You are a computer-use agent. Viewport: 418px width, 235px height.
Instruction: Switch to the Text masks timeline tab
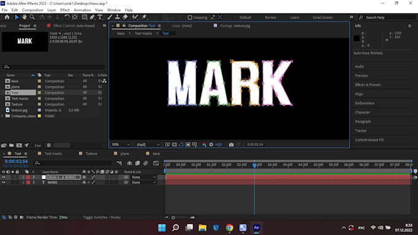point(53,153)
